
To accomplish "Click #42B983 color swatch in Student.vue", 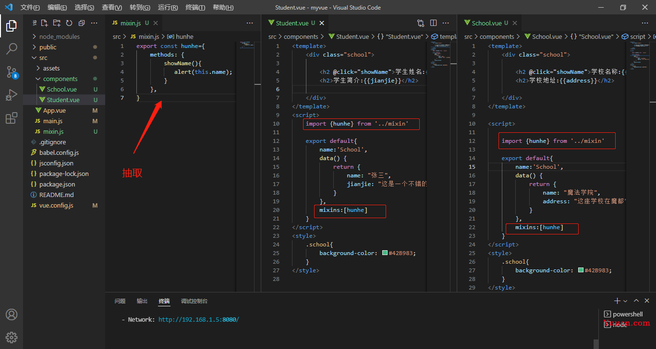I will tap(385, 253).
